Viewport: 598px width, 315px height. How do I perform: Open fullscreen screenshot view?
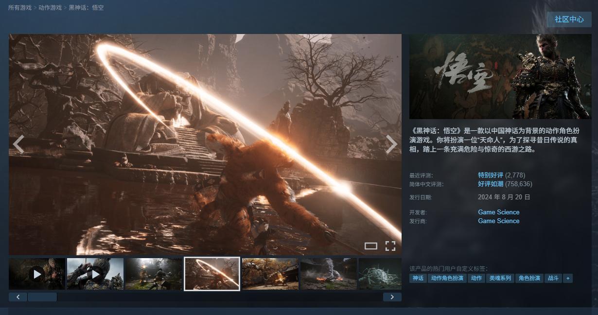pyautogui.click(x=390, y=245)
